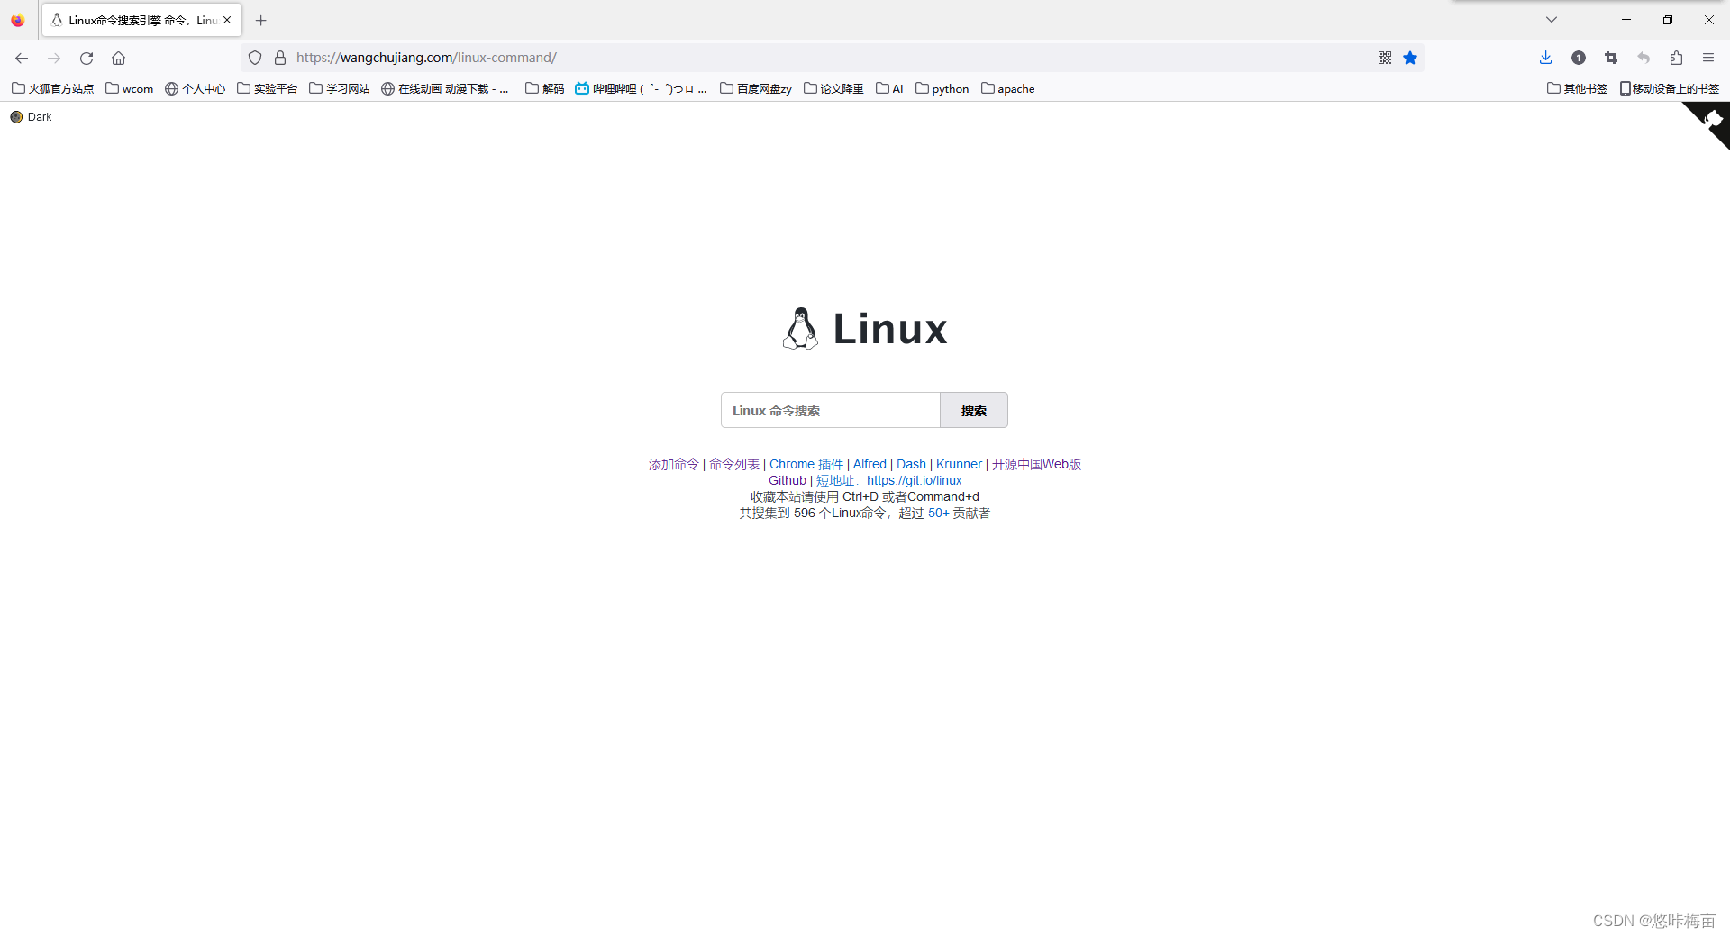
Task: Open the 哔哩哔哩 bookmark
Action: pos(641,88)
